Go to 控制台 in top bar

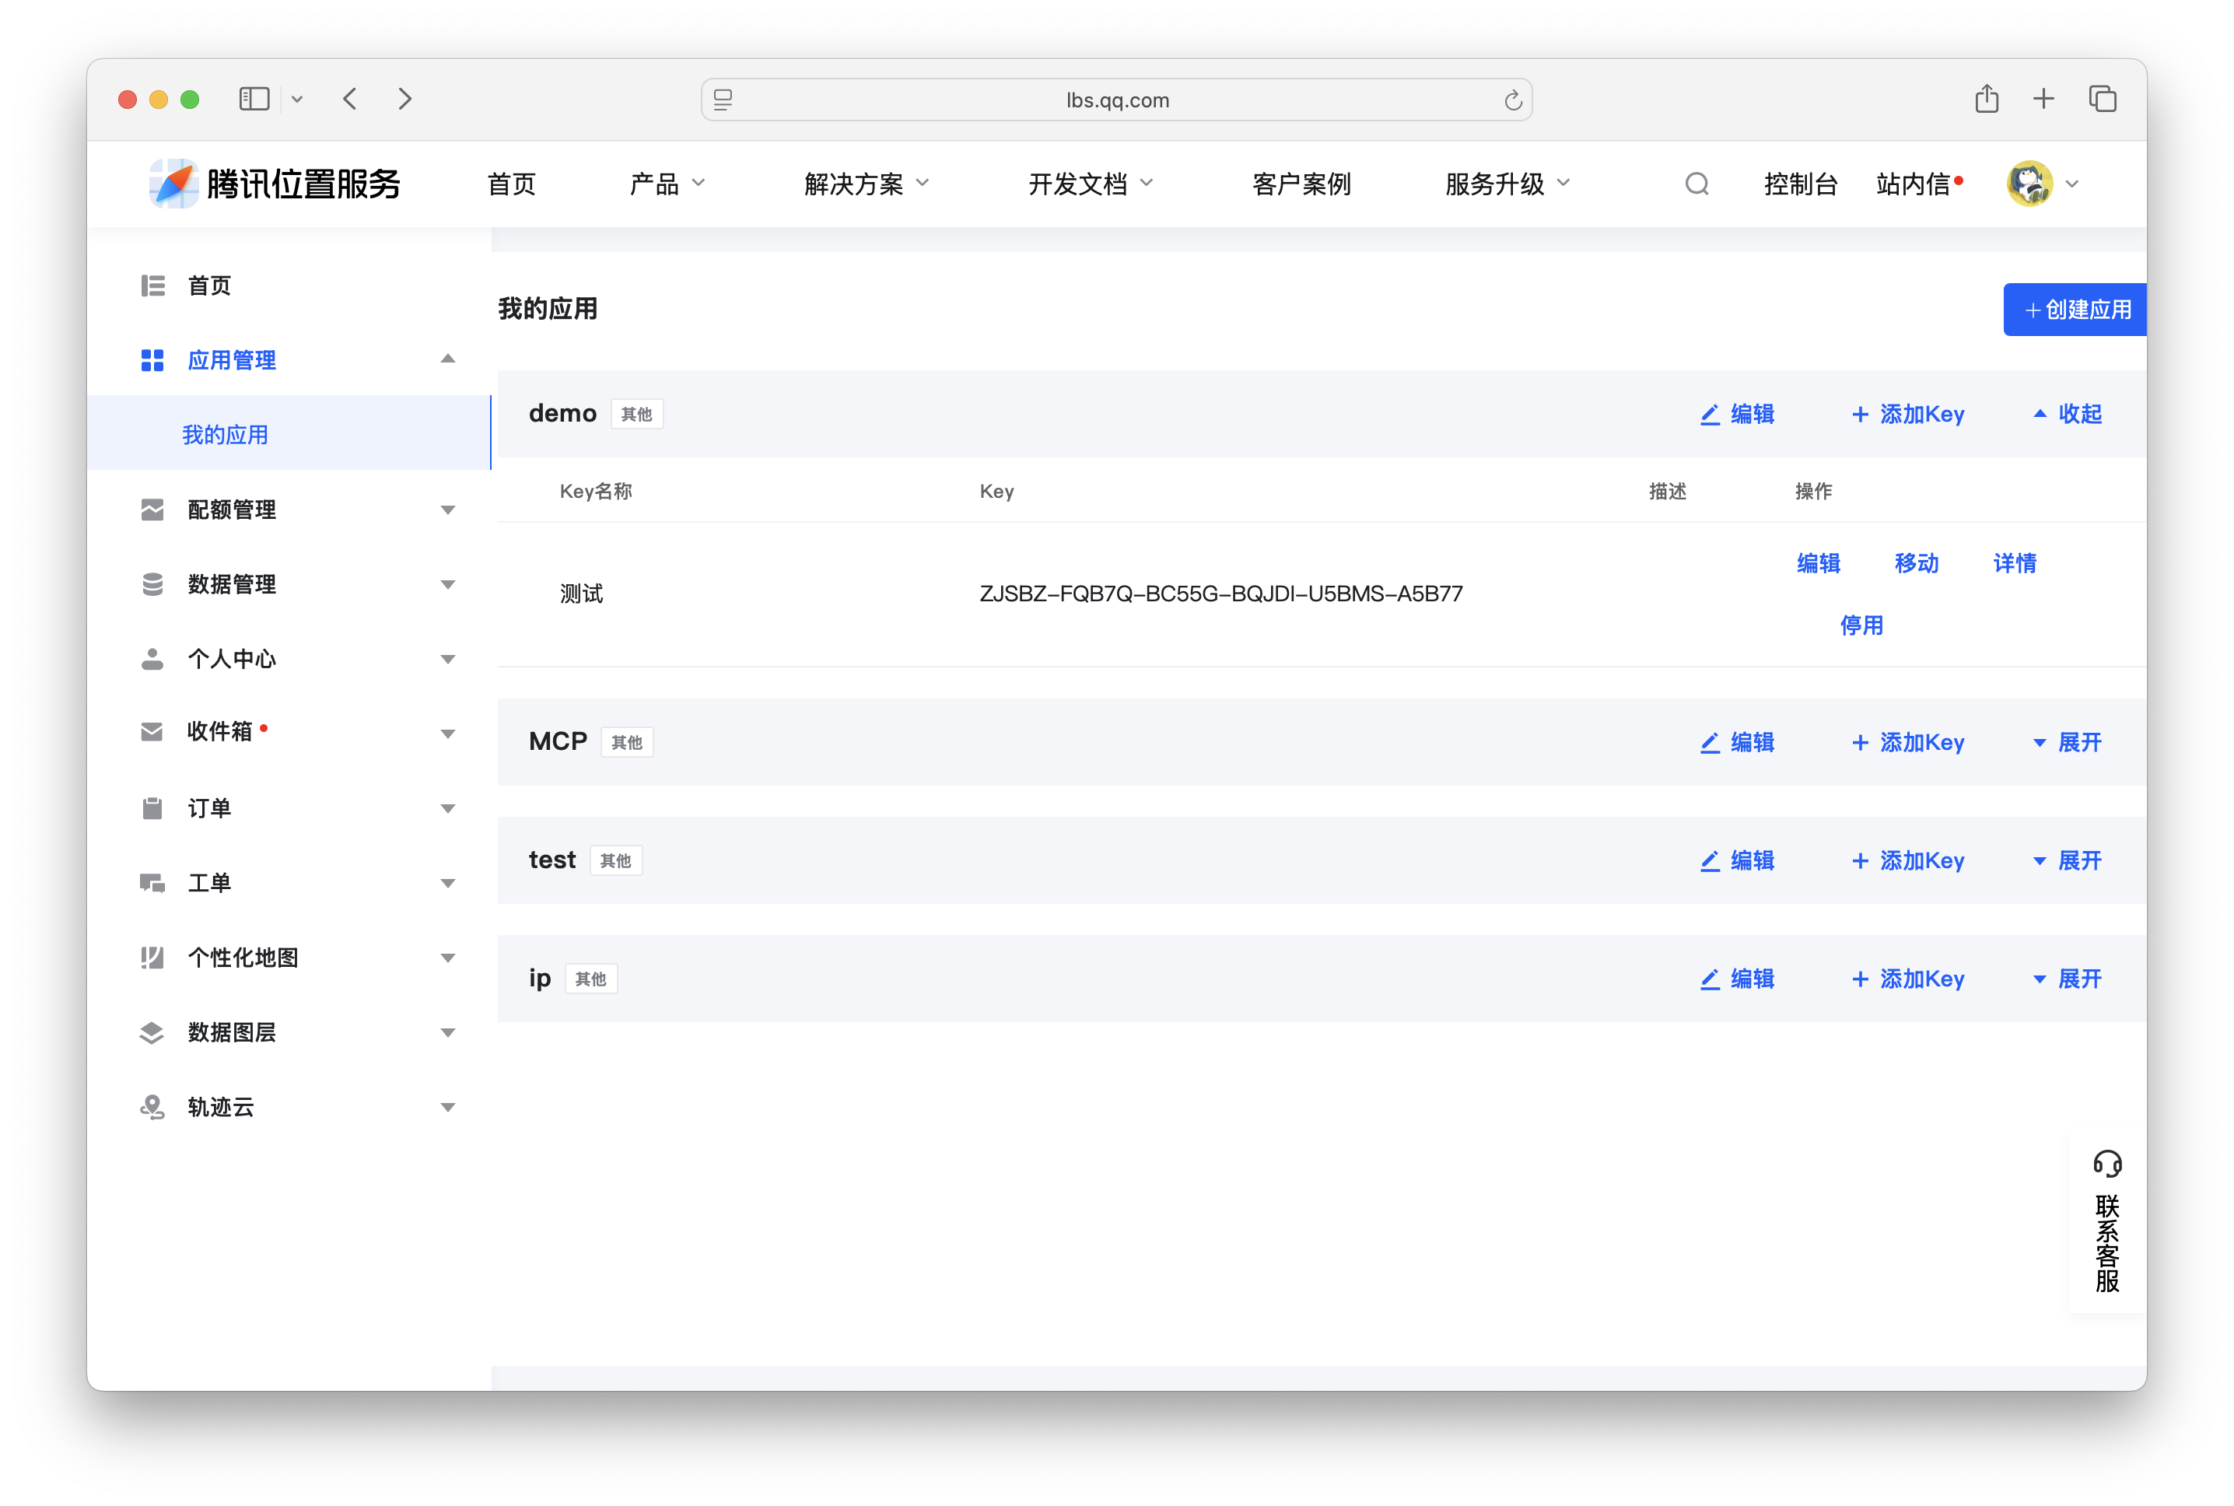[1800, 183]
